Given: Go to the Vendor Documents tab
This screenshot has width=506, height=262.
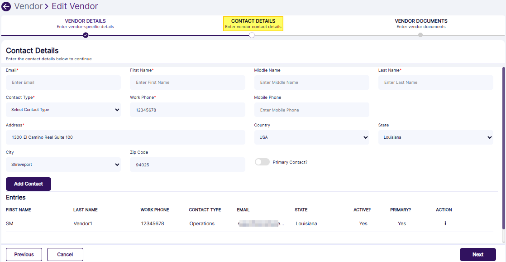Looking at the screenshot, I should [x=421, y=24].
